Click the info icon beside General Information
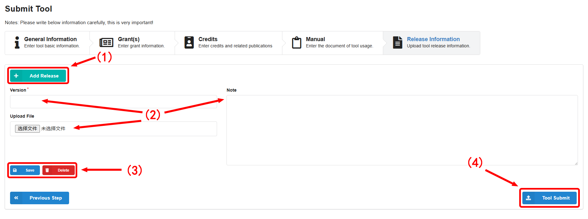 (17, 42)
